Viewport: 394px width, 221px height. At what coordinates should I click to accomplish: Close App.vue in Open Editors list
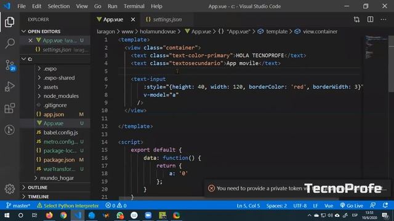[x=30, y=41]
